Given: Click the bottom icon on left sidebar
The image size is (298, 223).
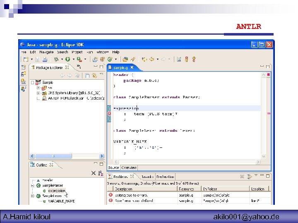Looking at the screenshot, I should (23, 89).
